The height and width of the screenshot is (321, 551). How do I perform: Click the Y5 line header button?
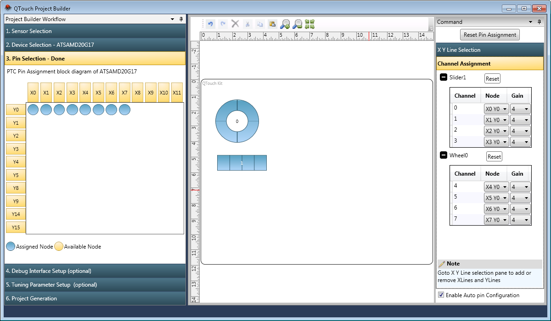16,175
